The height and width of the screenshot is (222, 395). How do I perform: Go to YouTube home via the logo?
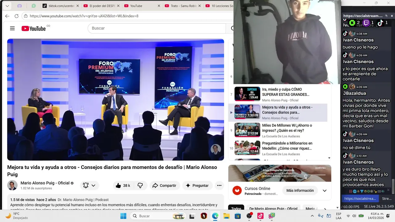click(x=34, y=28)
